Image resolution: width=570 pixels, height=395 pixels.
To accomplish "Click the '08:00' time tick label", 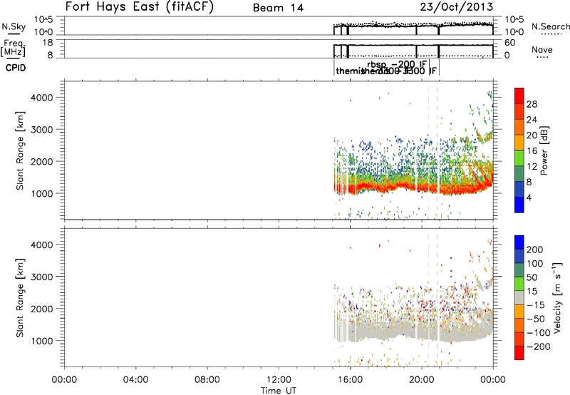I will click(x=207, y=380).
